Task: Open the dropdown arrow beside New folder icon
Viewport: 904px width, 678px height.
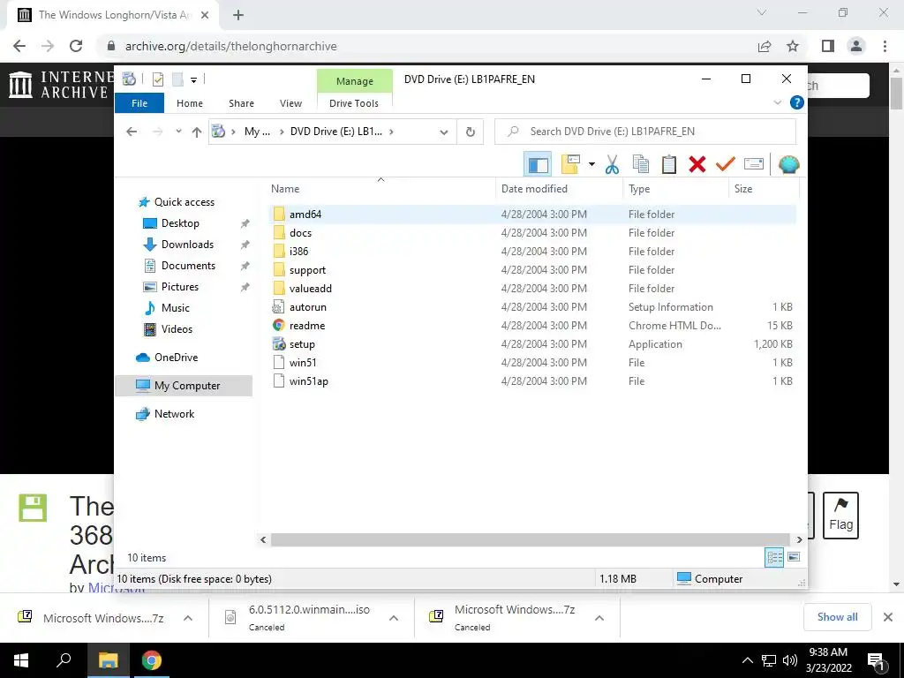Action: click(x=591, y=165)
